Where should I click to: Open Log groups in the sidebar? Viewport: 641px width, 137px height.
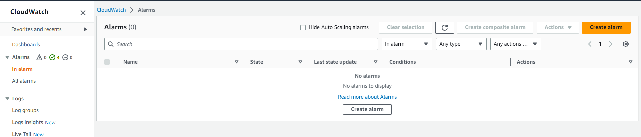(25, 110)
